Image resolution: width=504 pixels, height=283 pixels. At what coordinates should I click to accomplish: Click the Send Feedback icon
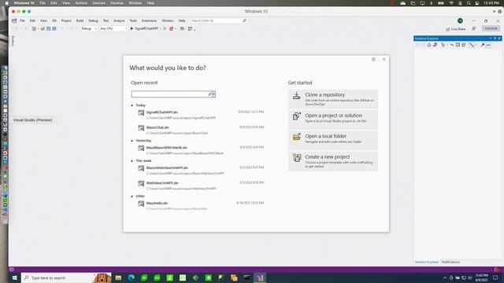474,28
